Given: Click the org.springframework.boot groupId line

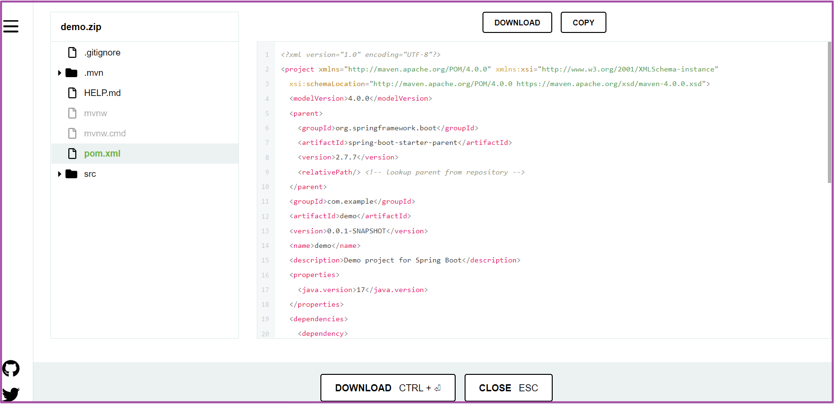Looking at the screenshot, I should (x=388, y=128).
